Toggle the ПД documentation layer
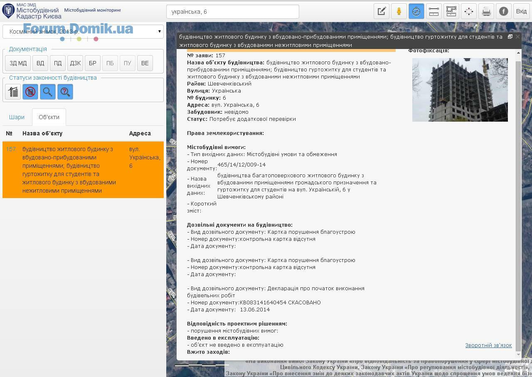The height and width of the screenshot is (377, 532). pos(58,63)
